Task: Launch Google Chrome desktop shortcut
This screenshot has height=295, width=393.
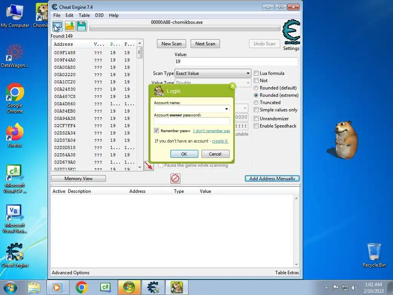Action: point(15,98)
